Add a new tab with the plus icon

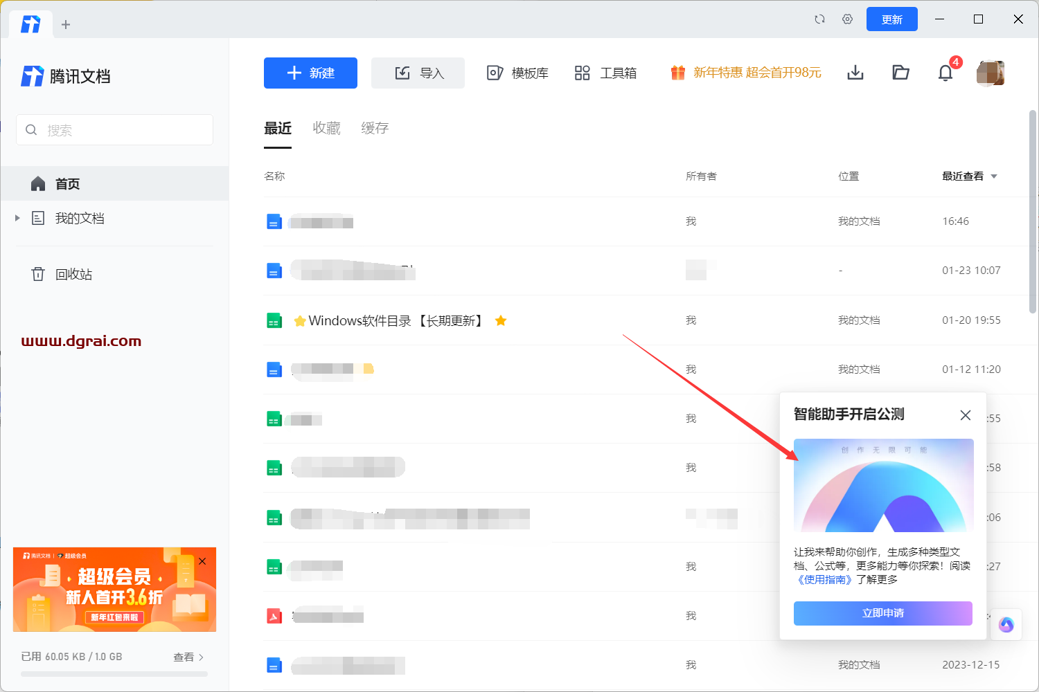pos(66,25)
